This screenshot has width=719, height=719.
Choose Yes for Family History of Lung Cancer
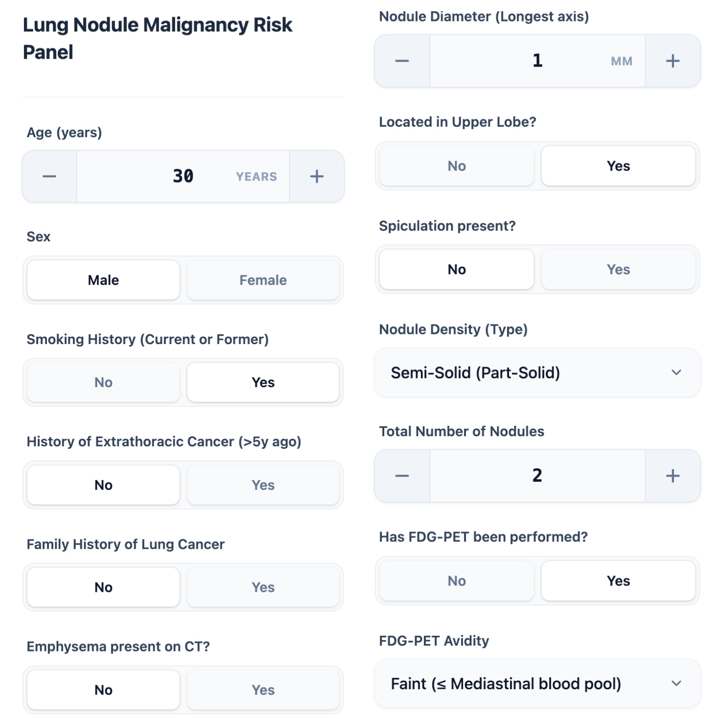pos(263,587)
